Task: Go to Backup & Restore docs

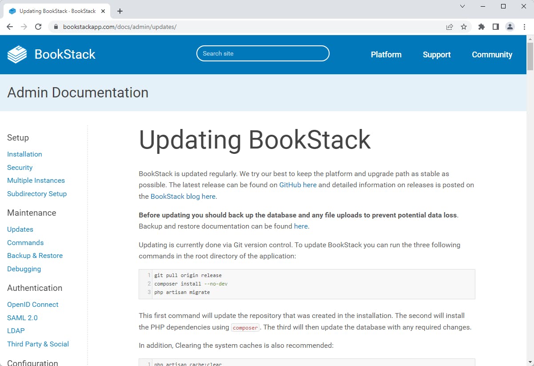Action: coord(35,256)
